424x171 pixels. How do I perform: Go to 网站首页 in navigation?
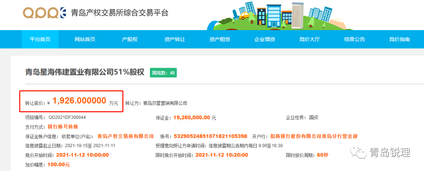[x=85, y=39]
